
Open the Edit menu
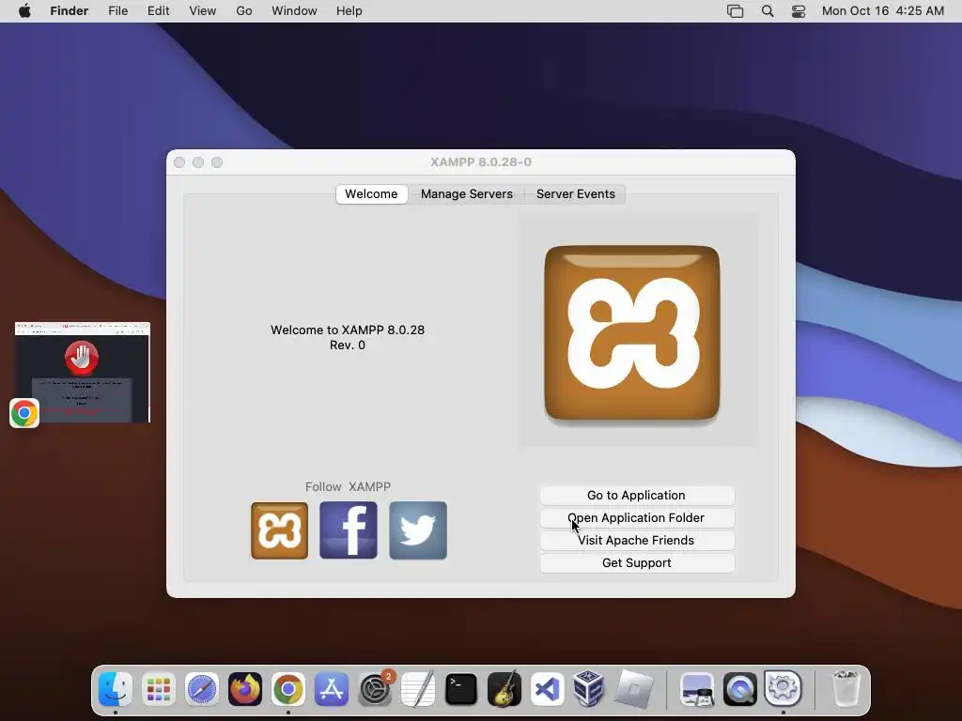pyautogui.click(x=158, y=11)
